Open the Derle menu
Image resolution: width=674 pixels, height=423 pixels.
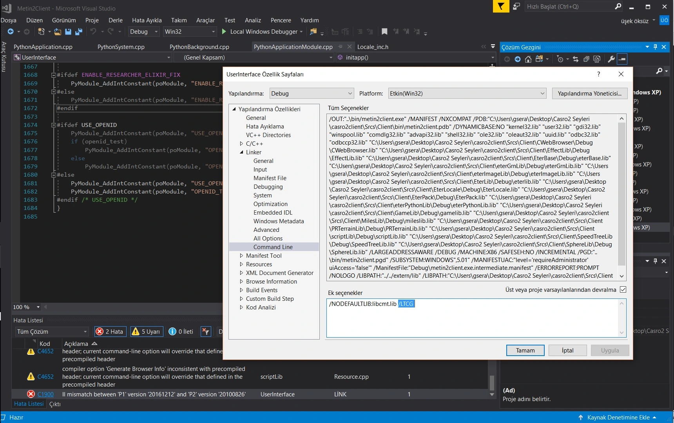point(115,20)
